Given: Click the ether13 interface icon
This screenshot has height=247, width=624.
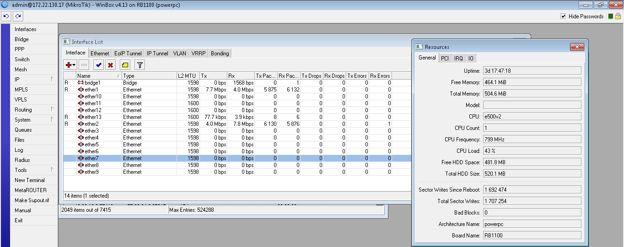Looking at the screenshot, I should click(81, 117).
